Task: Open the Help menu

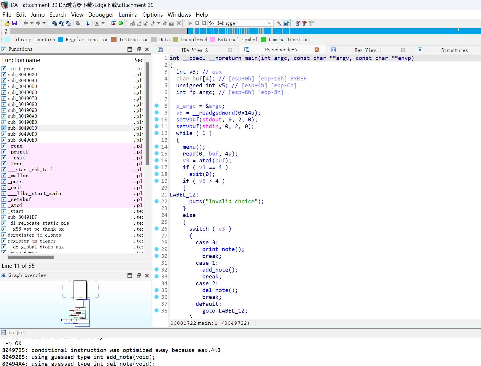Action: click(202, 15)
